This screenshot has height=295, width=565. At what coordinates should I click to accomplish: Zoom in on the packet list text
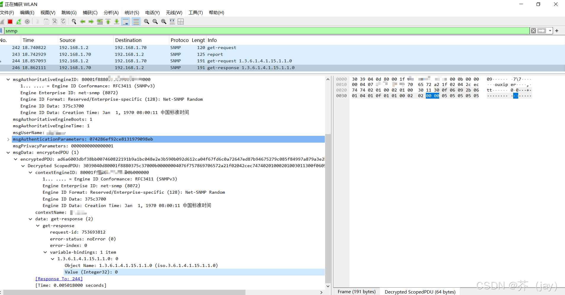146,21
